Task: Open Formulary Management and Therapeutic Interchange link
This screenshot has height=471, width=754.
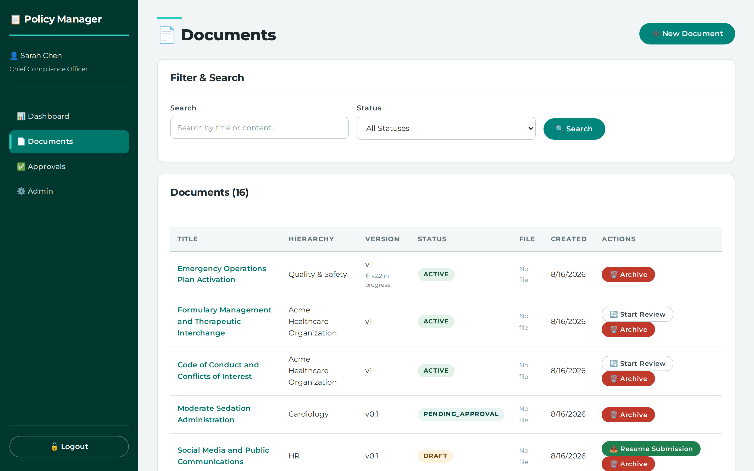Action: (x=224, y=321)
